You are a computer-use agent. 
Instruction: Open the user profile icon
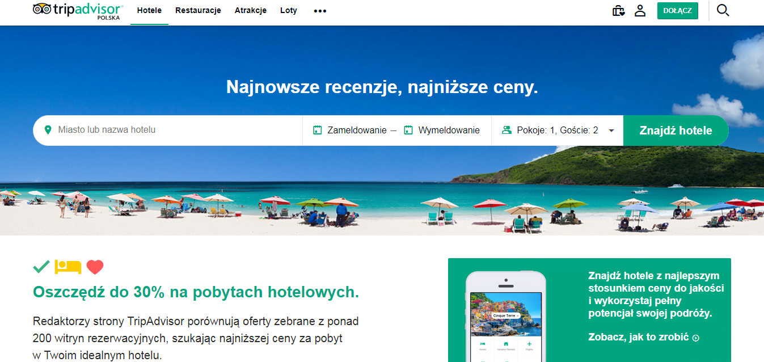640,11
